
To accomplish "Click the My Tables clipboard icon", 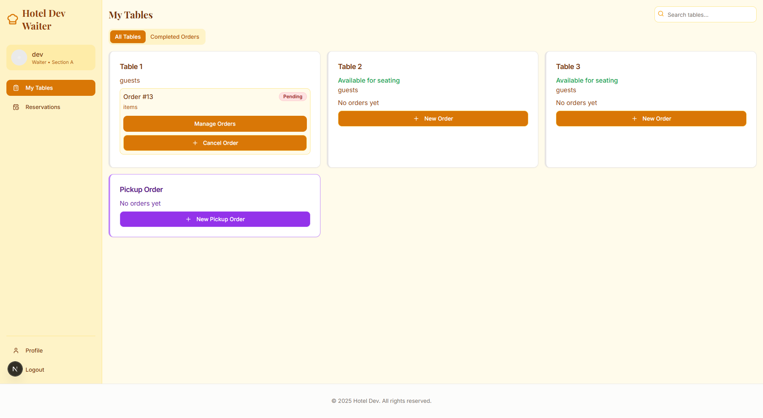I will [x=16, y=88].
